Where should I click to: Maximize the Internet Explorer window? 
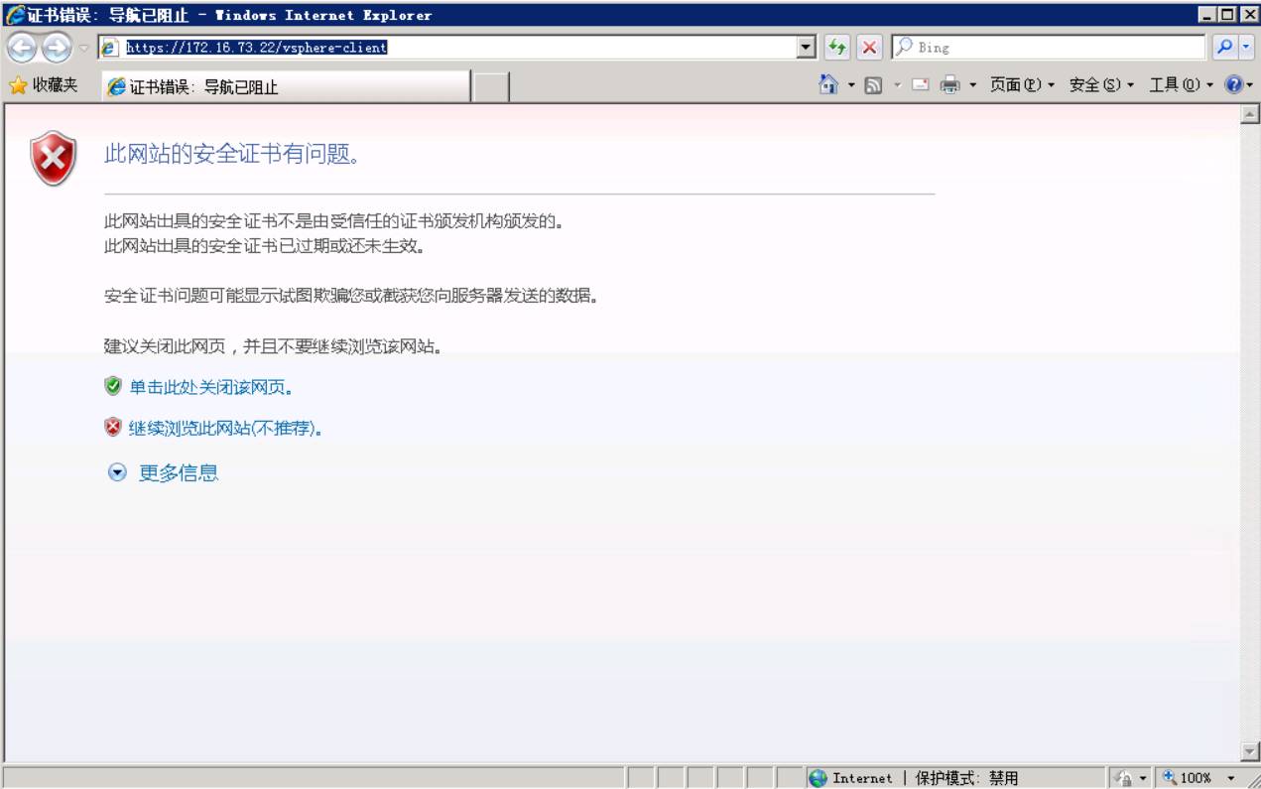point(1228,15)
